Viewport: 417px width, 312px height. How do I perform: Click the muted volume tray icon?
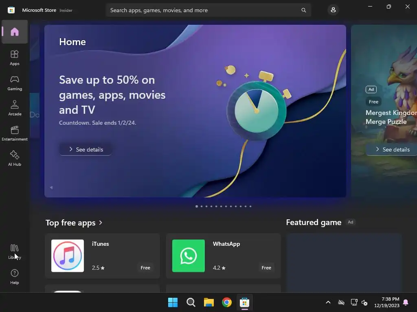(x=364, y=302)
